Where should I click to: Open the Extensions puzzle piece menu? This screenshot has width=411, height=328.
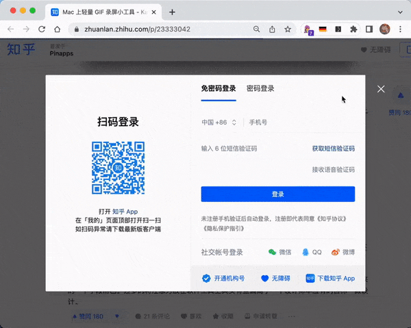tap(353, 29)
